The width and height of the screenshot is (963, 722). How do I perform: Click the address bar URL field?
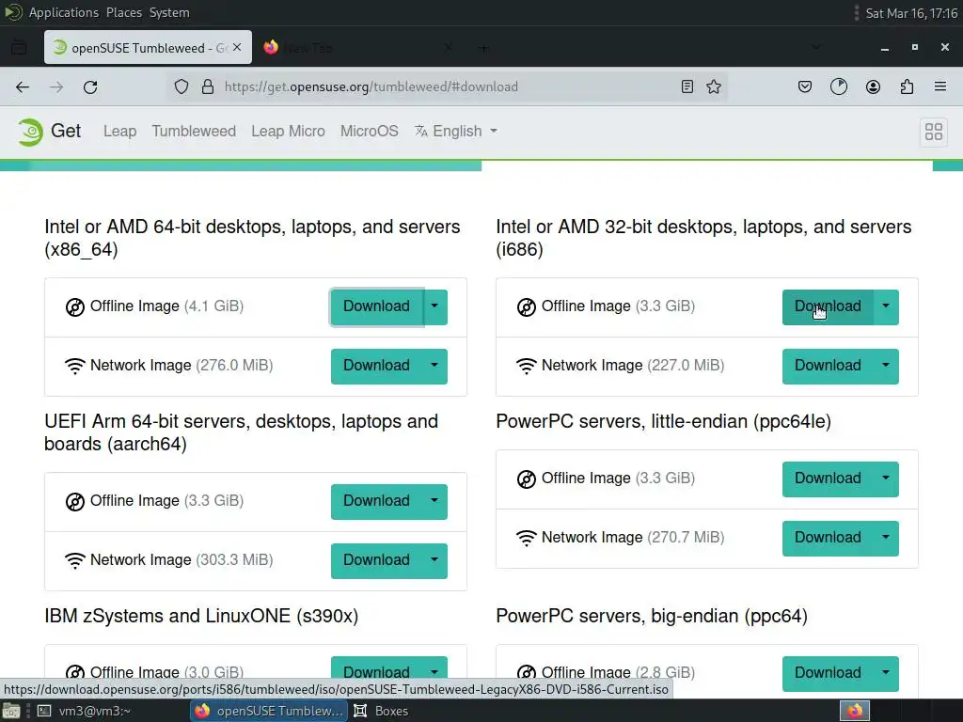[x=447, y=86]
